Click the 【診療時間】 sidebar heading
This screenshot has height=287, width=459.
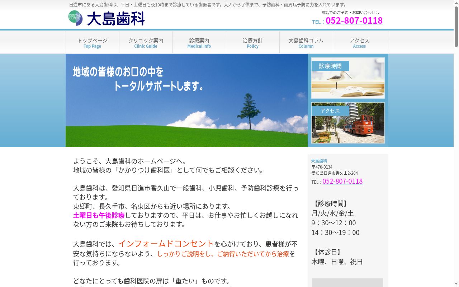tap(330, 204)
